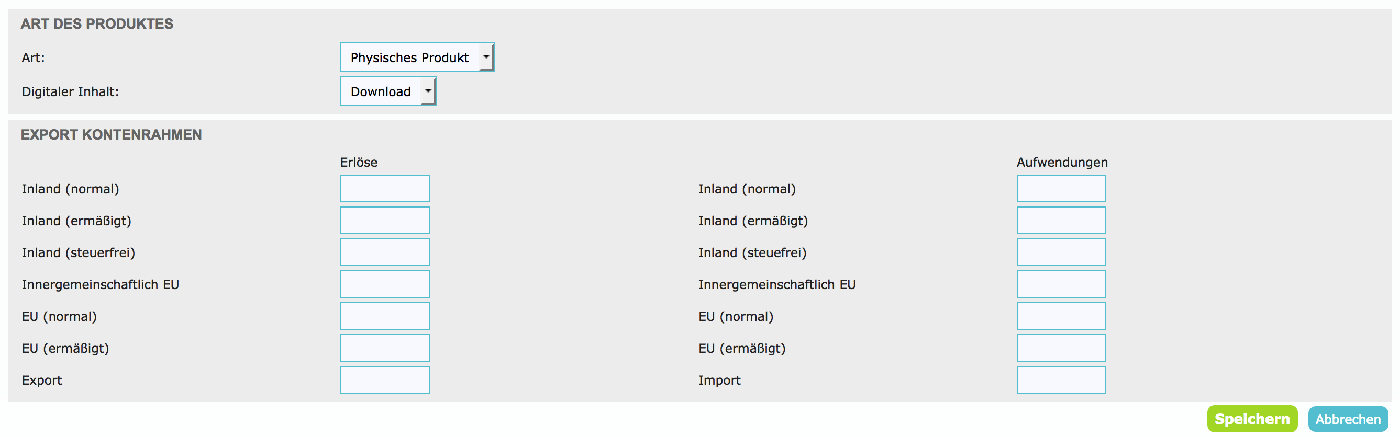Focus Aufwendungen Innergemeinschaftlich EU input field

point(1061,284)
